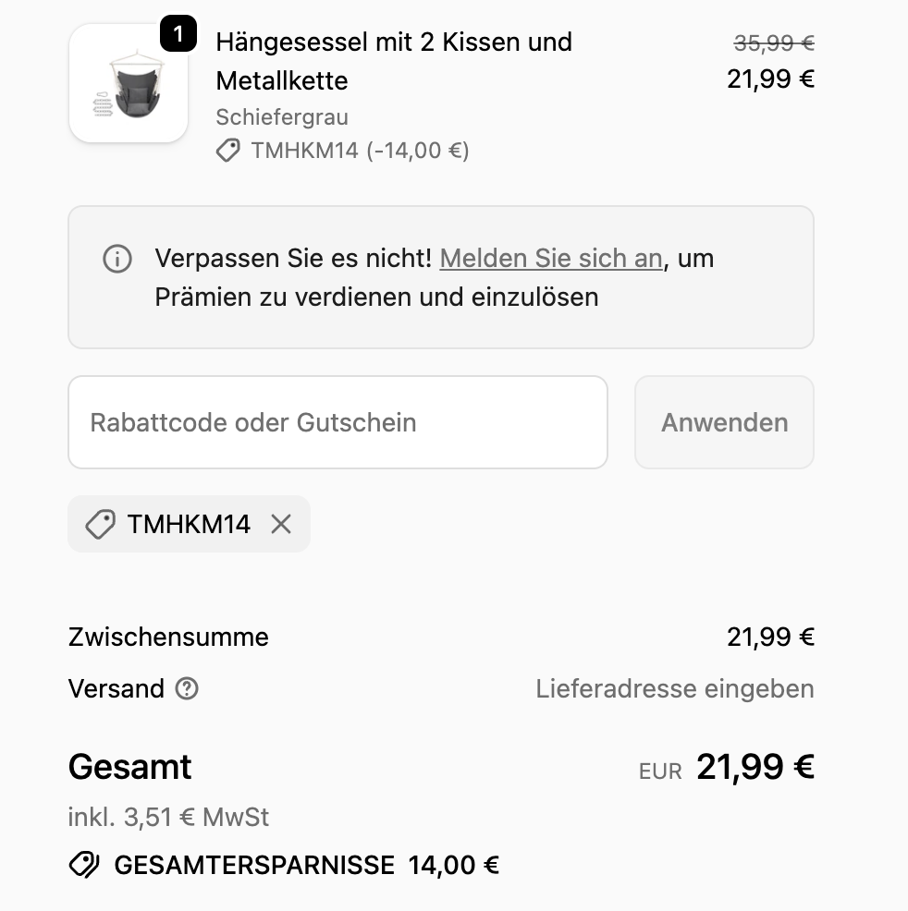
Task: Click the crossed-out 35,99 € original price
Action: 773,43
